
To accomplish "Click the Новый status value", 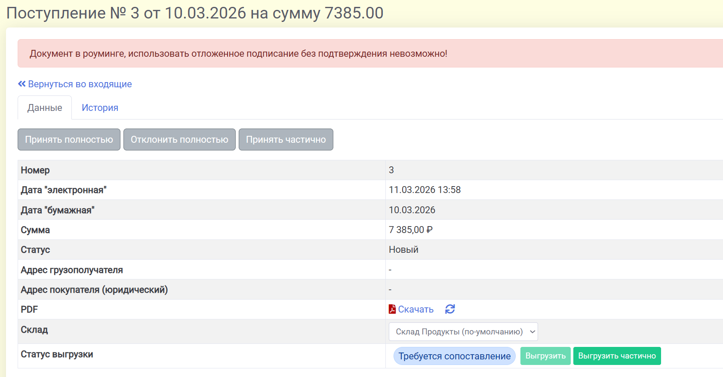I will (403, 250).
